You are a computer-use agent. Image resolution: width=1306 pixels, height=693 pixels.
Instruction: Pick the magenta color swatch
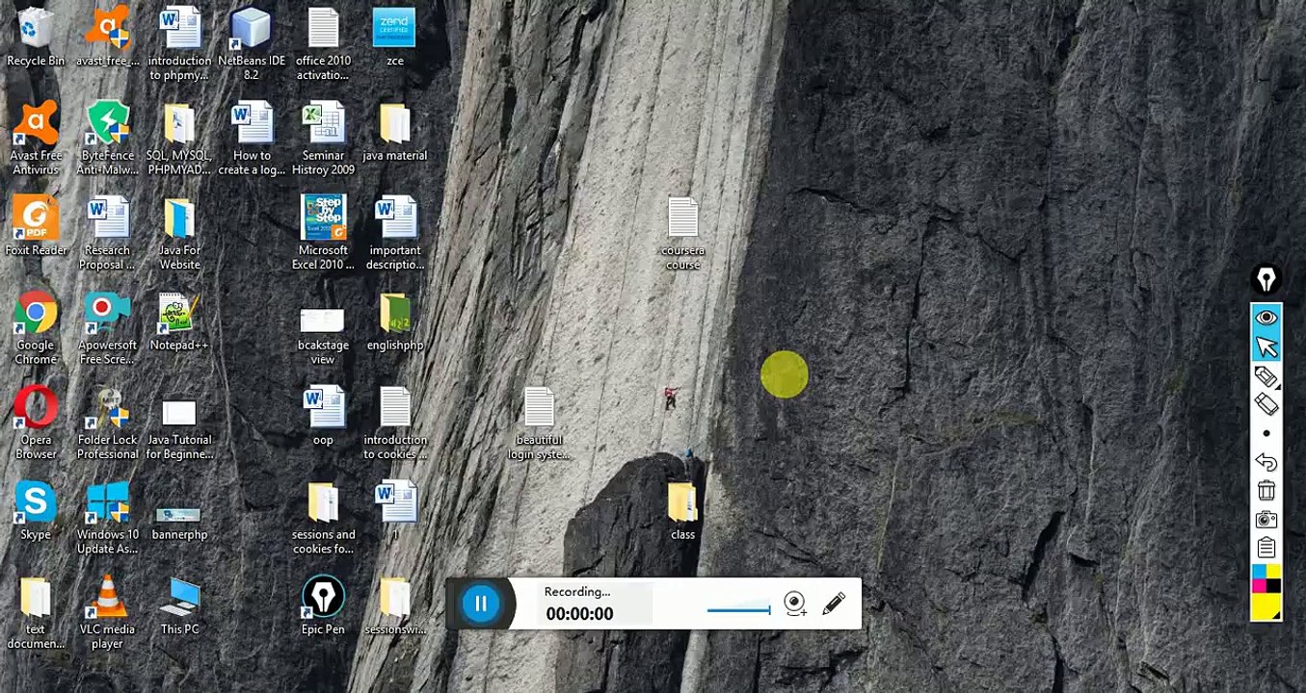[1259, 586]
